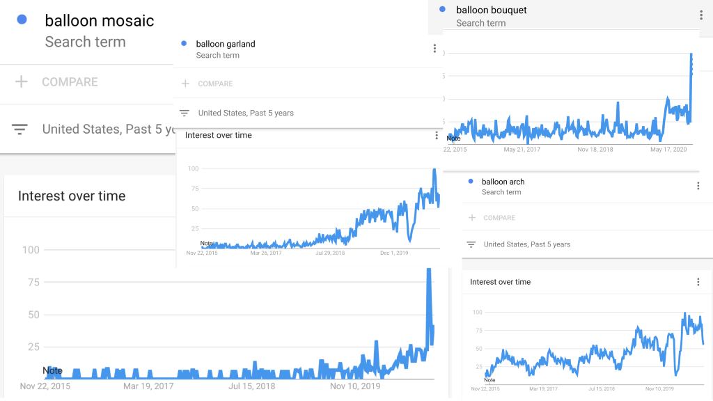Open options menu of arch Interest over time
This screenshot has width=713, height=401.
pos(698,282)
